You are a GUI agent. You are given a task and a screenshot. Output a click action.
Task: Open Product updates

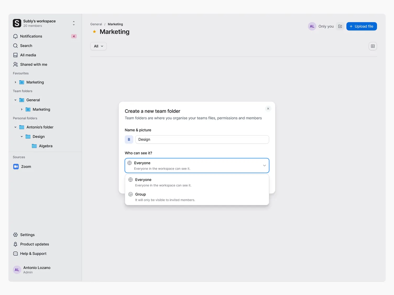pyautogui.click(x=34, y=244)
